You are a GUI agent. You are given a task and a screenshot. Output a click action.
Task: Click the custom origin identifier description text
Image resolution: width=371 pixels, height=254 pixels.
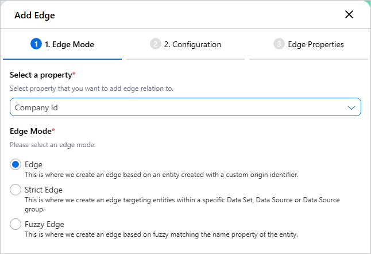coord(161,175)
